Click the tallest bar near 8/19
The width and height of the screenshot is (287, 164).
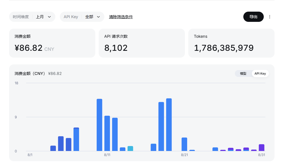(169, 125)
